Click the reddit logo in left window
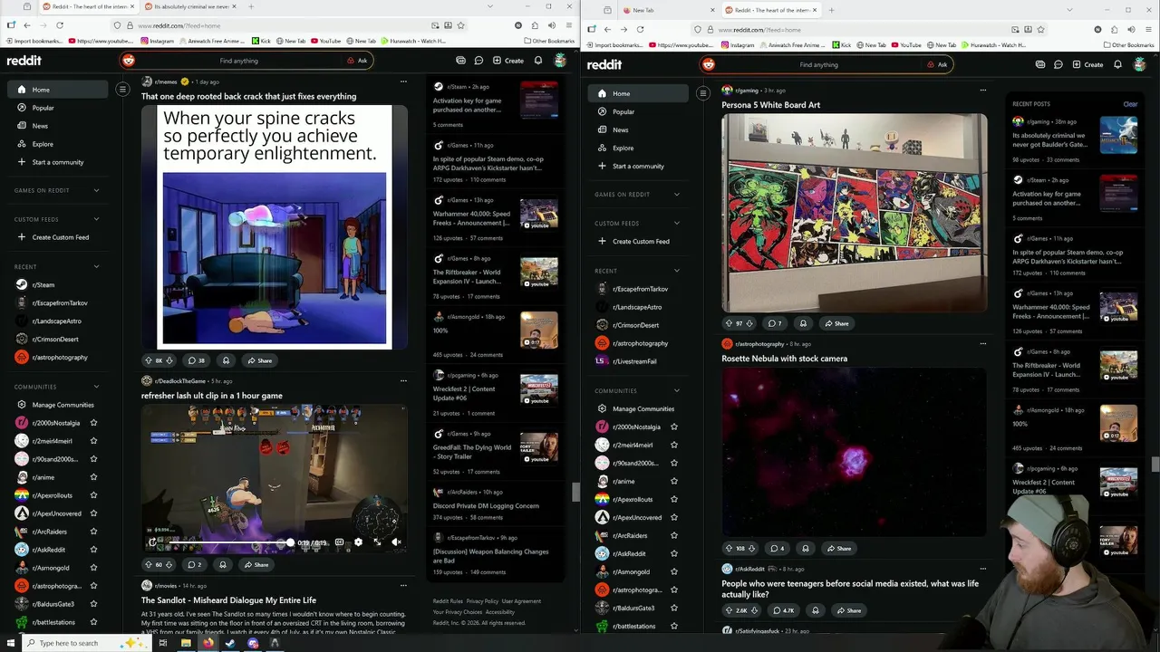Viewport: 1160px width, 652px height. click(24, 61)
